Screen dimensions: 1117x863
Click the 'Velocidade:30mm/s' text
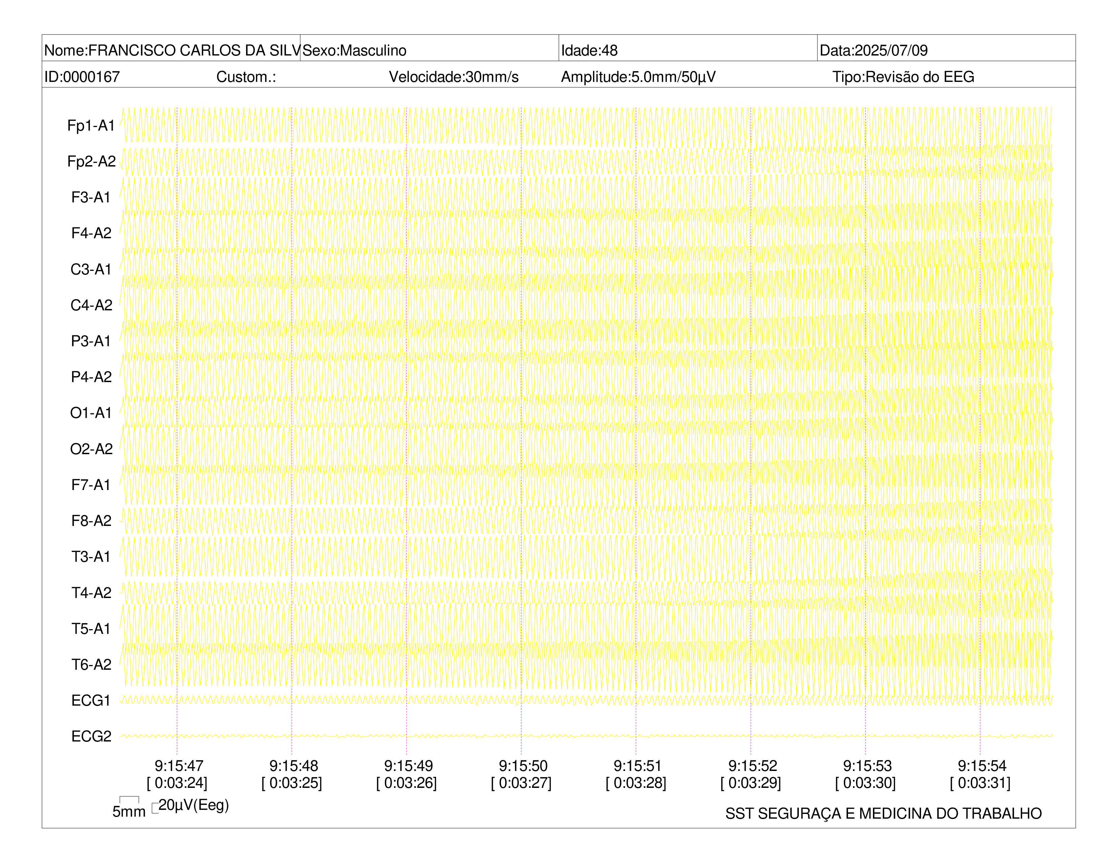point(454,77)
